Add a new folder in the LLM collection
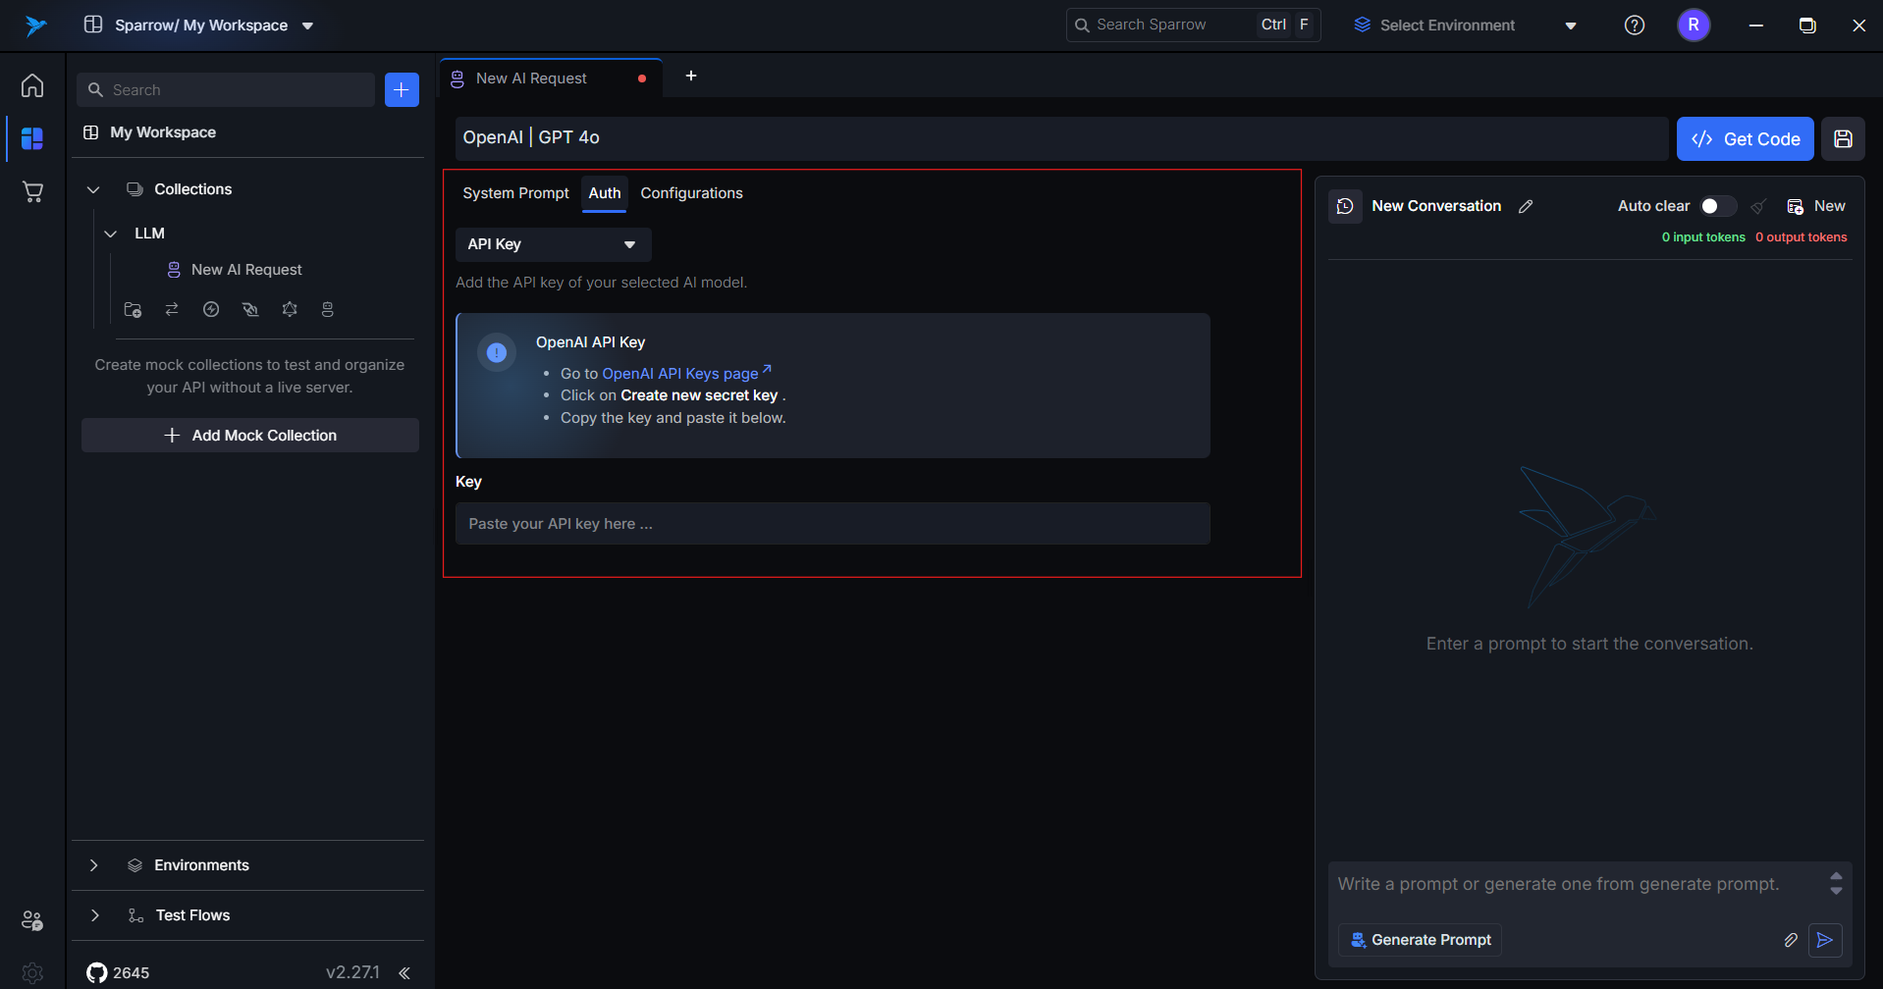Screen dimensions: 1883x989 (133, 309)
